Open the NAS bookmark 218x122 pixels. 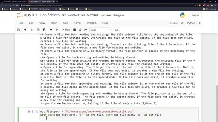click(x=55, y=9)
